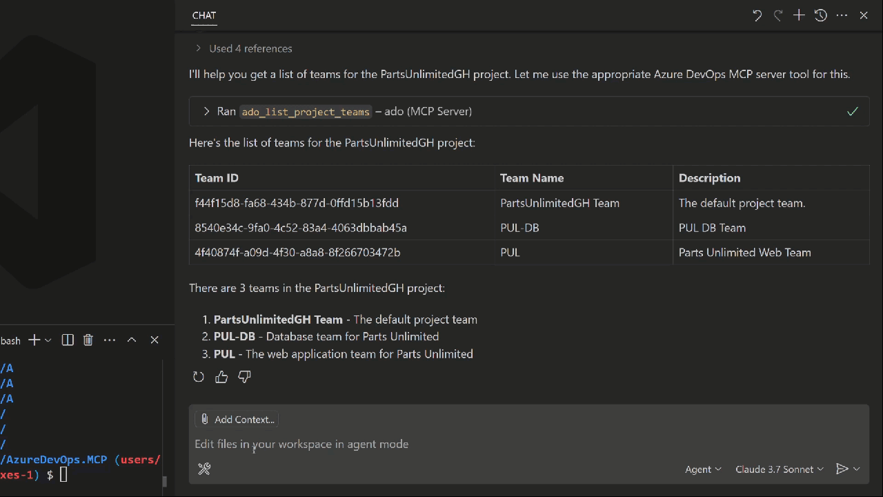This screenshot has width=883, height=497.
Task: Open chat history via the clock icon
Action: pos(820,14)
